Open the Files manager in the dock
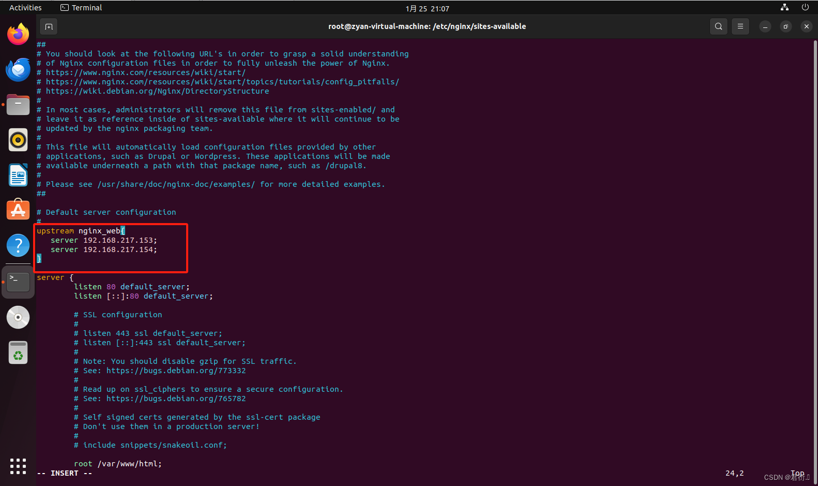818x486 pixels. coord(18,105)
